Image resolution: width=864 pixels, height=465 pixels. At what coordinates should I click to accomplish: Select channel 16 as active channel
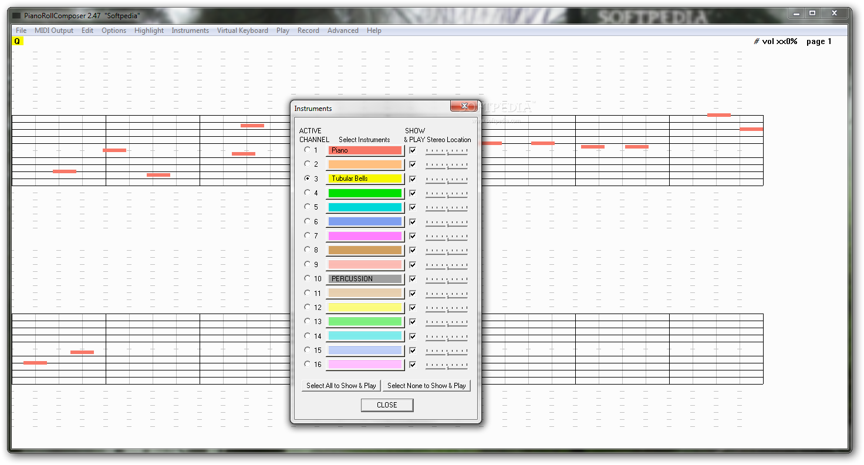pyautogui.click(x=307, y=364)
